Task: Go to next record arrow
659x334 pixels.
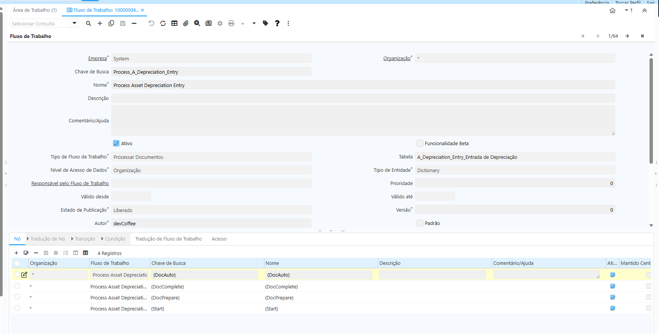Action: [x=627, y=36]
